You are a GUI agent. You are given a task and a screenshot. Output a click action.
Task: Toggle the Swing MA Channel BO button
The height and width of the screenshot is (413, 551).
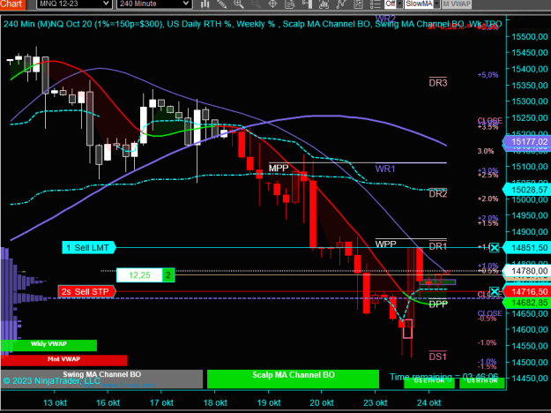coord(102,379)
